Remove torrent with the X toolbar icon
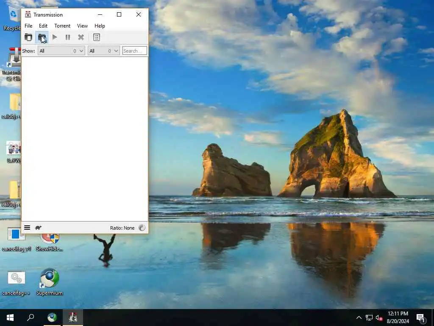The height and width of the screenshot is (326, 434). coord(81,37)
